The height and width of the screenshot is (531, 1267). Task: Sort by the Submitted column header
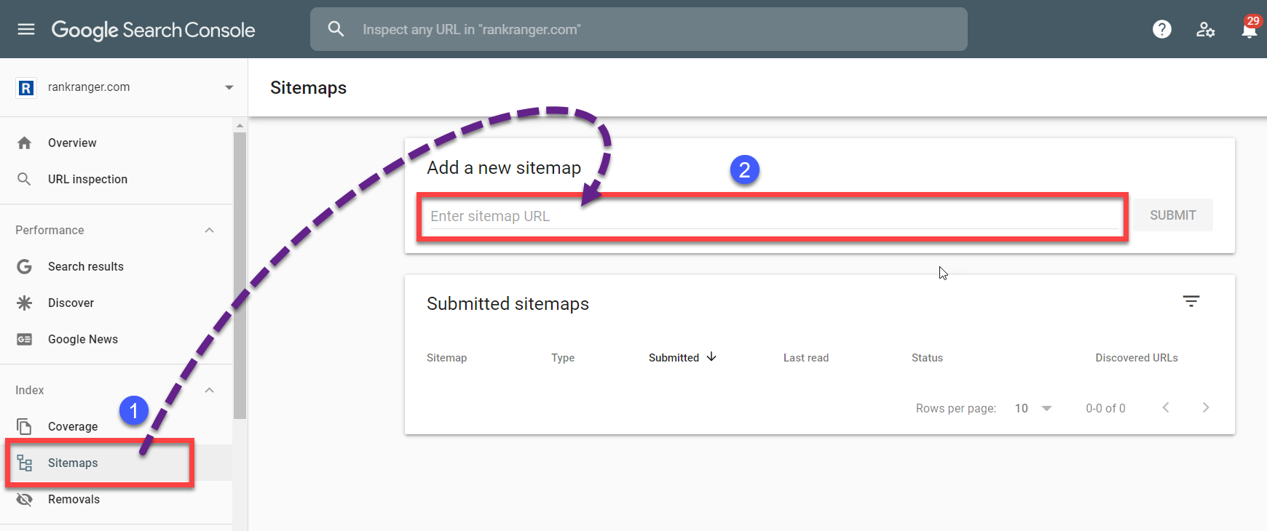point(674,358)
